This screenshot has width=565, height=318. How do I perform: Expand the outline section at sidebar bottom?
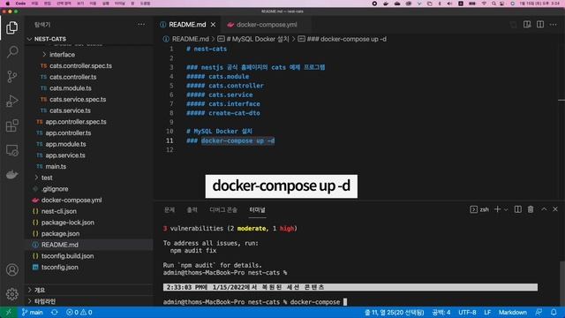click(40, 291)
